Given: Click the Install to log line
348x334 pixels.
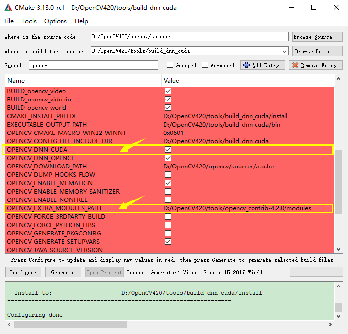Looking at the screenshot, I should point(138,293).
